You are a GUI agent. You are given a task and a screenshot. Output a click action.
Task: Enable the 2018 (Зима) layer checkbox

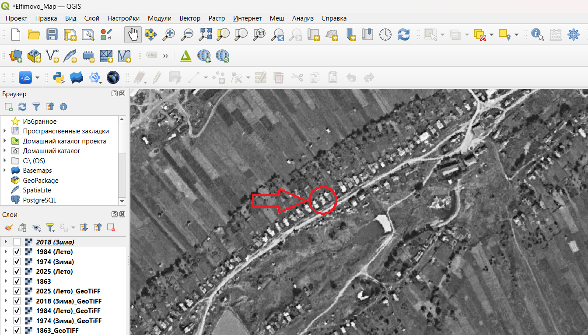coord(17,242)
